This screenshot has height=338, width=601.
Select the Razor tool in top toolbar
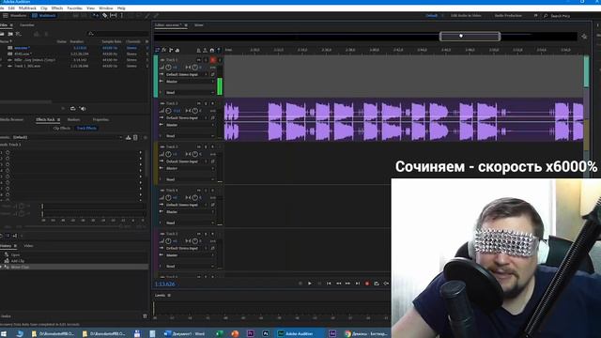(104, 16)
